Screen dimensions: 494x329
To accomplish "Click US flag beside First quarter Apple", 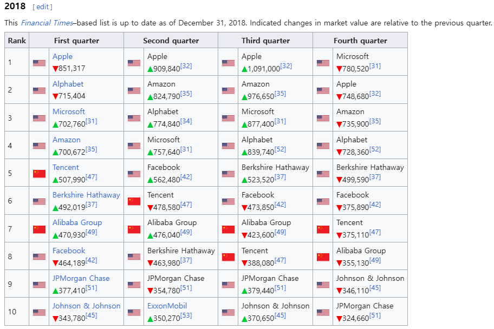I will [39, 63].
